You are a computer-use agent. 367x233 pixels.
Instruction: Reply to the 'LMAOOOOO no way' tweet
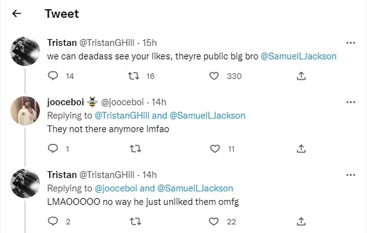tap(53, 221)
